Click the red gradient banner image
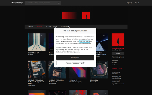This screenshot has width=152, height=95. pos(69,15)
